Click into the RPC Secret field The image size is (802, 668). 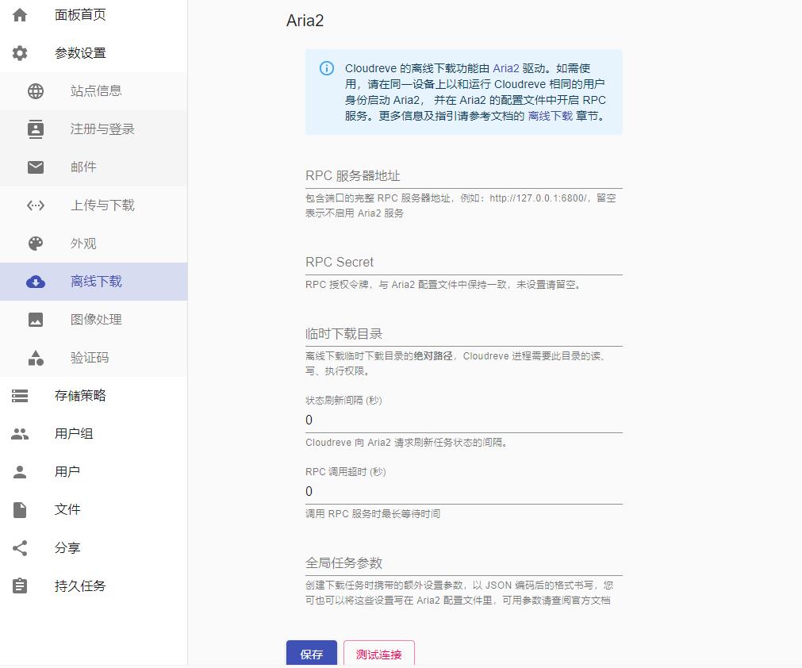pos(463,263)
